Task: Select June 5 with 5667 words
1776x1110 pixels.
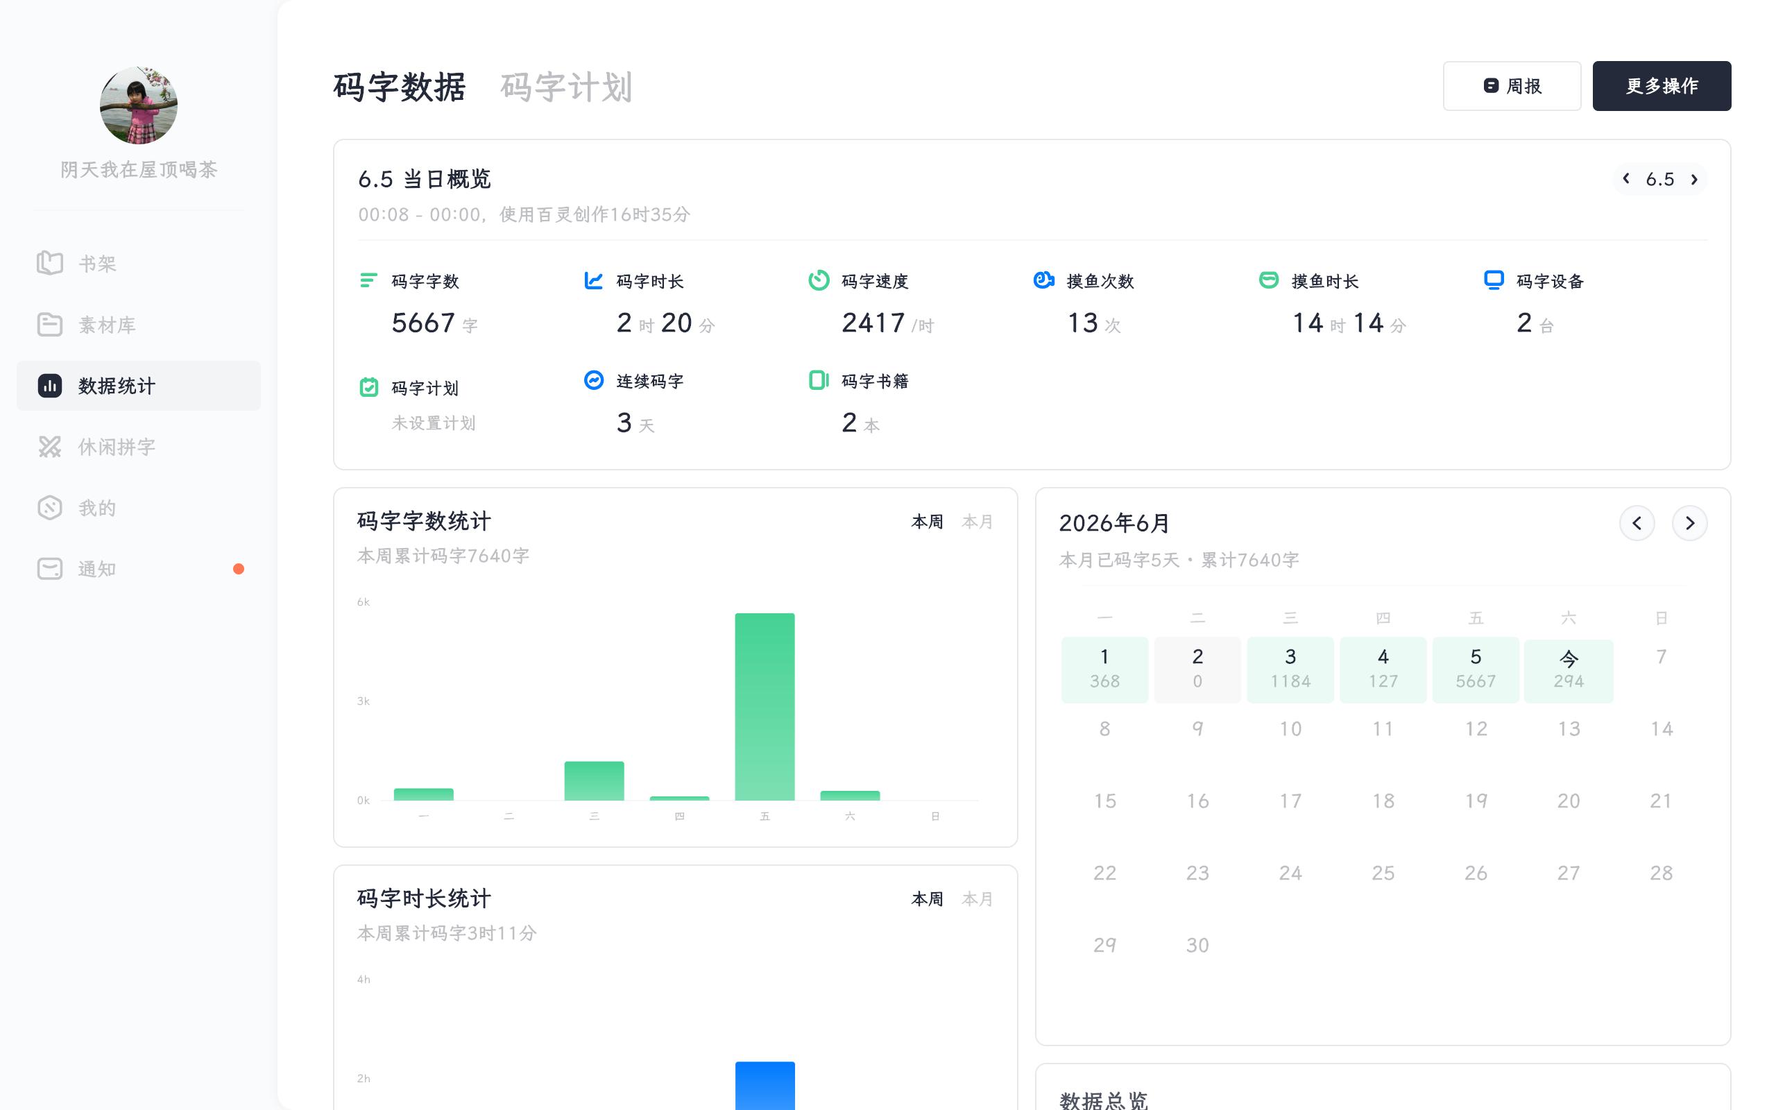Action: click(x=1476, y=669)
